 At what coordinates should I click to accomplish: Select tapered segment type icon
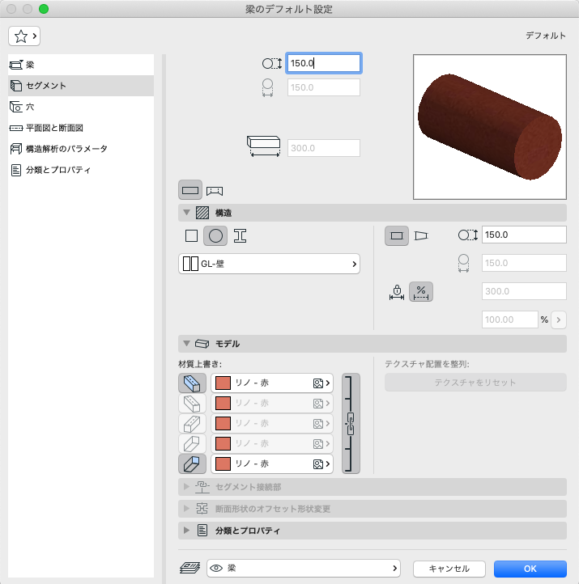(x=421, y=235)
